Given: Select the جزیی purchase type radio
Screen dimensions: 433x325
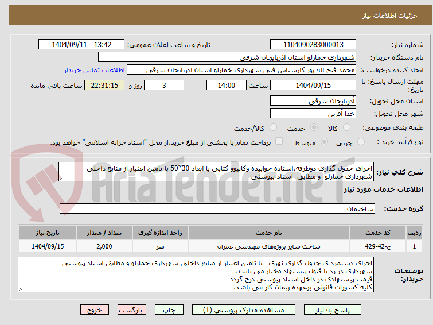Looking at the screenshot, I should click(x=361, y=142).
